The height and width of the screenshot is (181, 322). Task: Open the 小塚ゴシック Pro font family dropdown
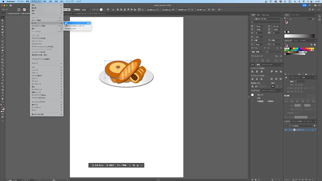pyautogui.click(x=280, y=19)
